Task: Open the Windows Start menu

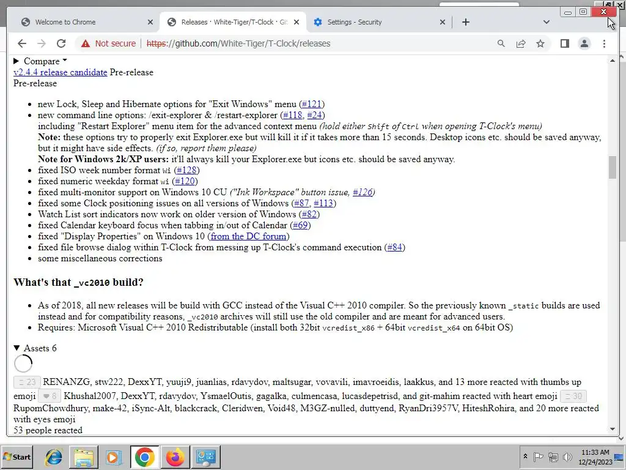Action: click(17, 457)
